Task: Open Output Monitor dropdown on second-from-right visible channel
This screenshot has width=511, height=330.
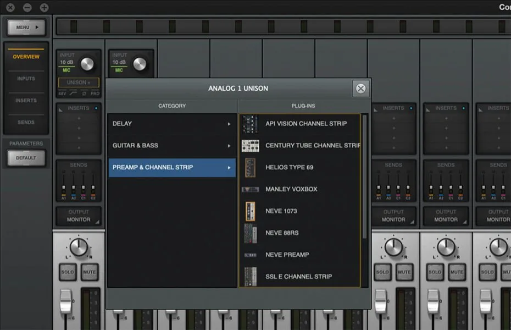Action: click(446, 216)
